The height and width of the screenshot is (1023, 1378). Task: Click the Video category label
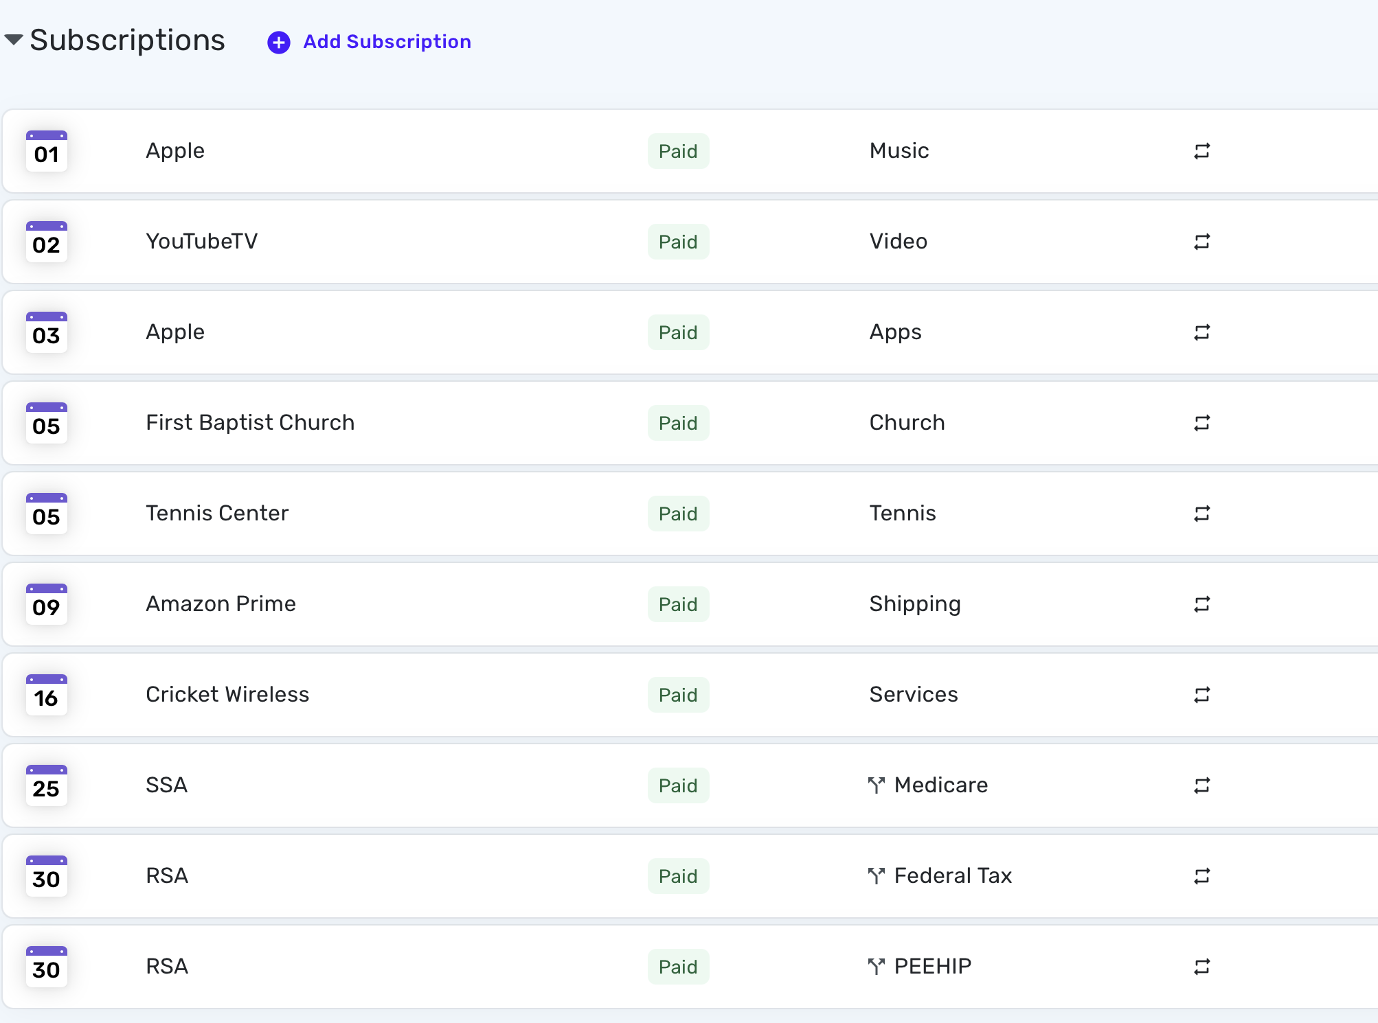point(899,241)
